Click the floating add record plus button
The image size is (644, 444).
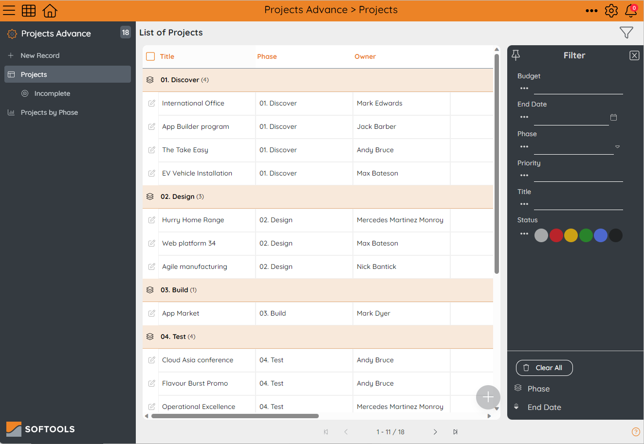click(x=488, y=397)
